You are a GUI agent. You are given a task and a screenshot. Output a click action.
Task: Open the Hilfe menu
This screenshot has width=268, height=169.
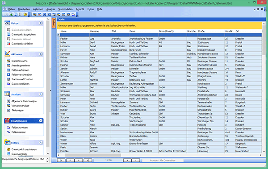pos(100,9)
